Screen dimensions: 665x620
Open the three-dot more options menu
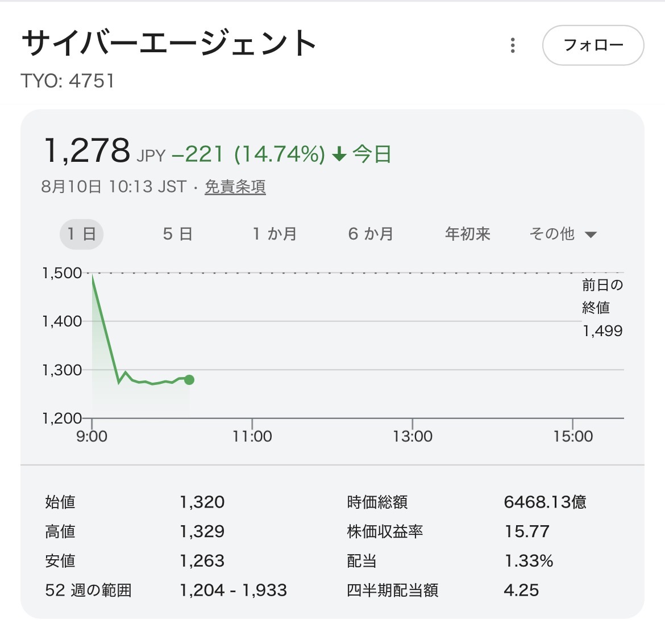(513, 45)
